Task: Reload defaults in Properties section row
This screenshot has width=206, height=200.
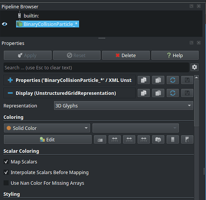Action: tap(173, 80)
